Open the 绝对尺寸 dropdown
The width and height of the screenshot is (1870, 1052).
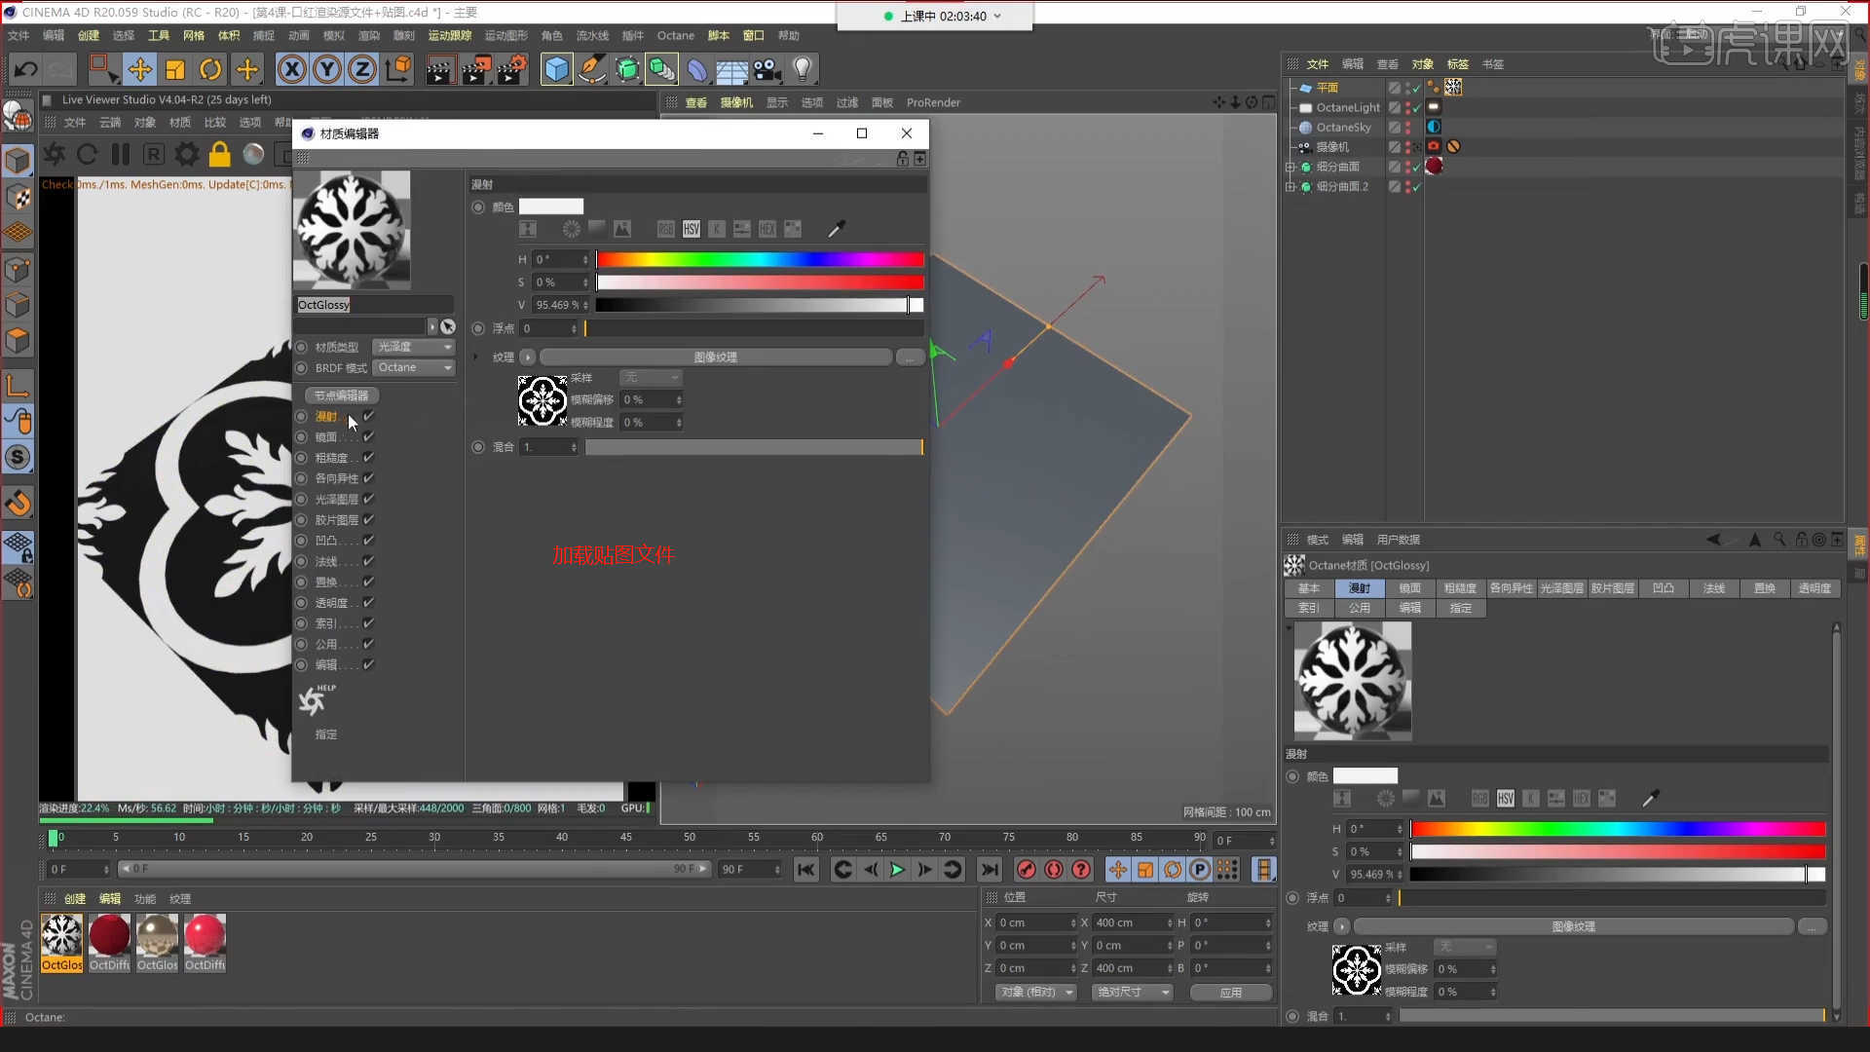pos(1132,992)
